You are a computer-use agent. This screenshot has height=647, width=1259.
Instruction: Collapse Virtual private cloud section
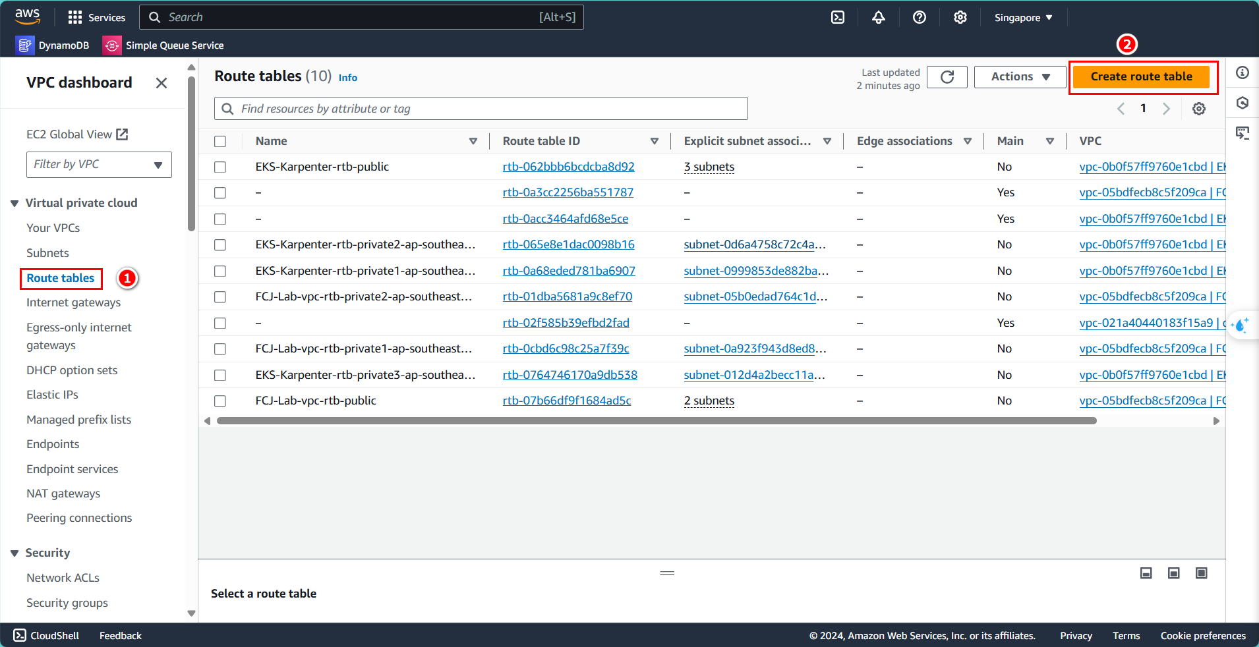pyautogui.click(x=15, y=204)
